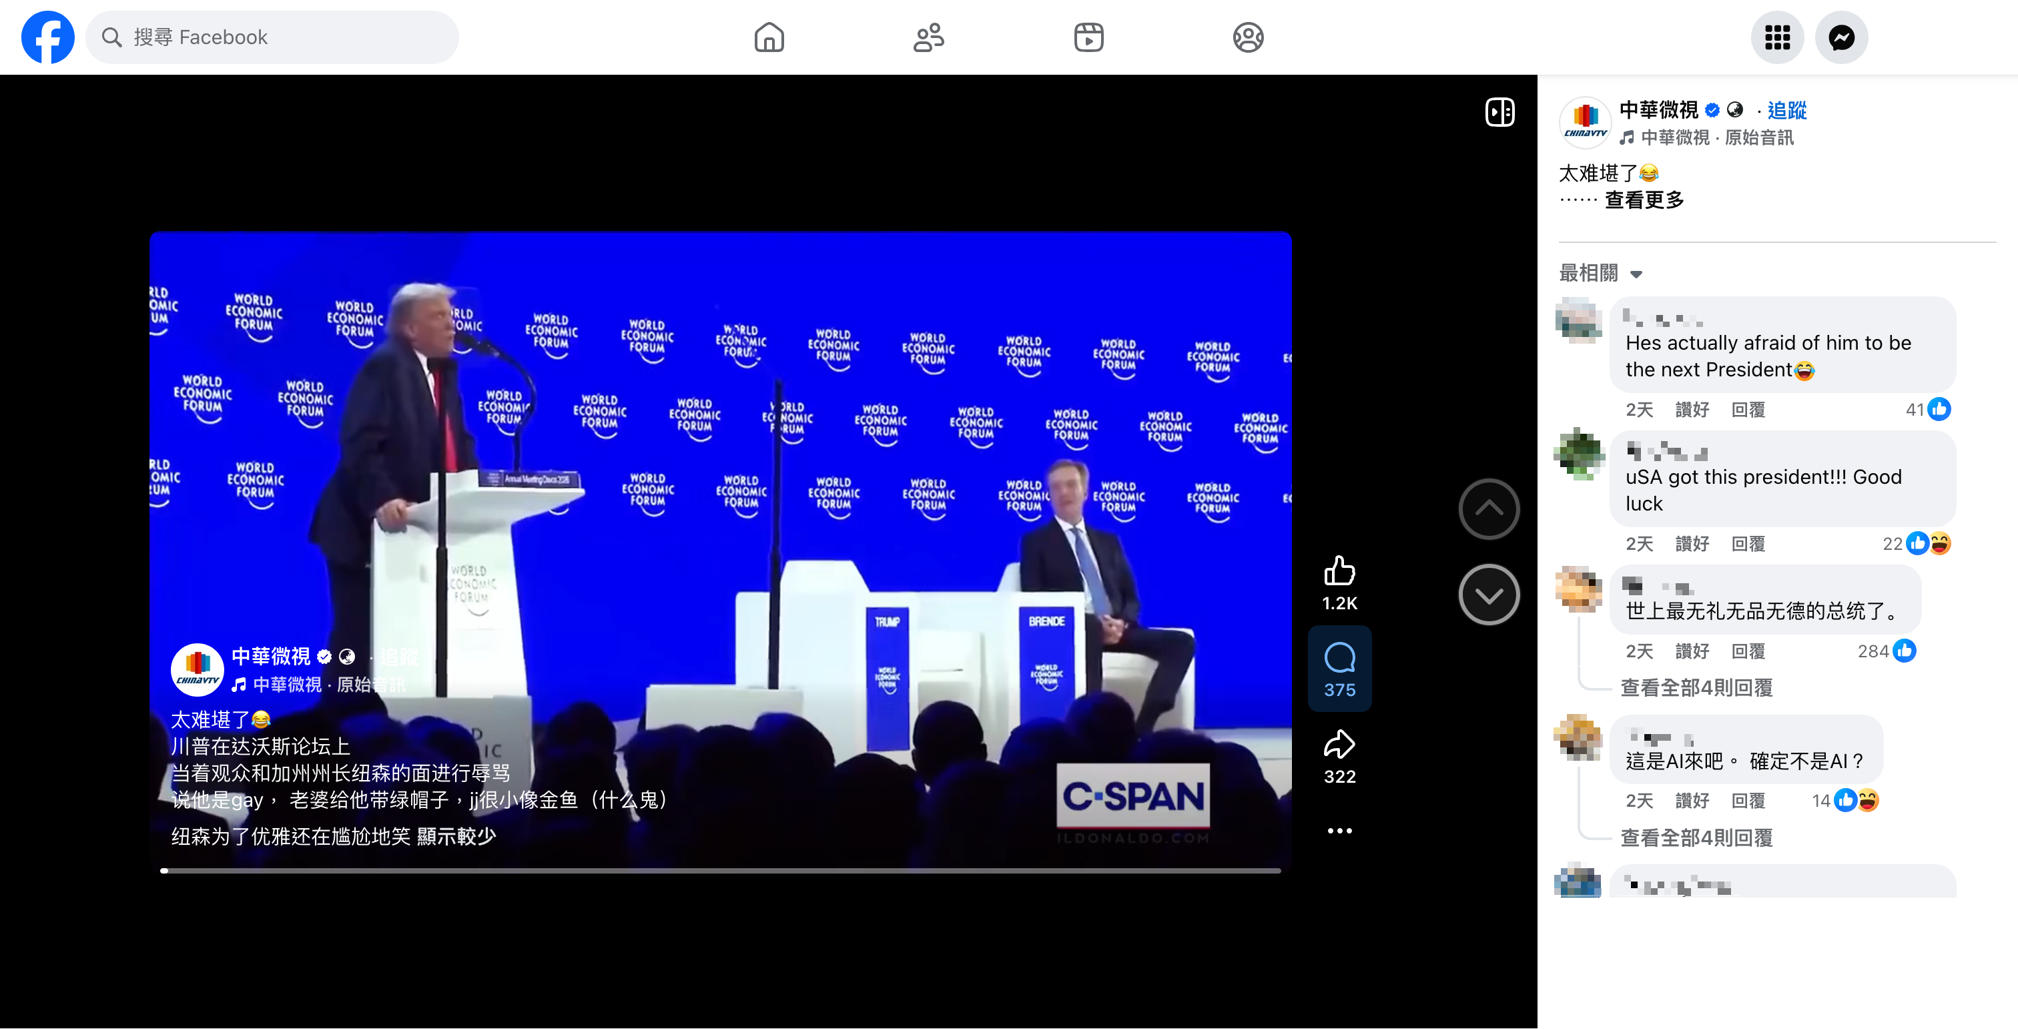Click 讚好 under Hes actually afraid comment
Image resolution: width=2018 pixels, height=1029 pixels.
(x=1691, y=410)
